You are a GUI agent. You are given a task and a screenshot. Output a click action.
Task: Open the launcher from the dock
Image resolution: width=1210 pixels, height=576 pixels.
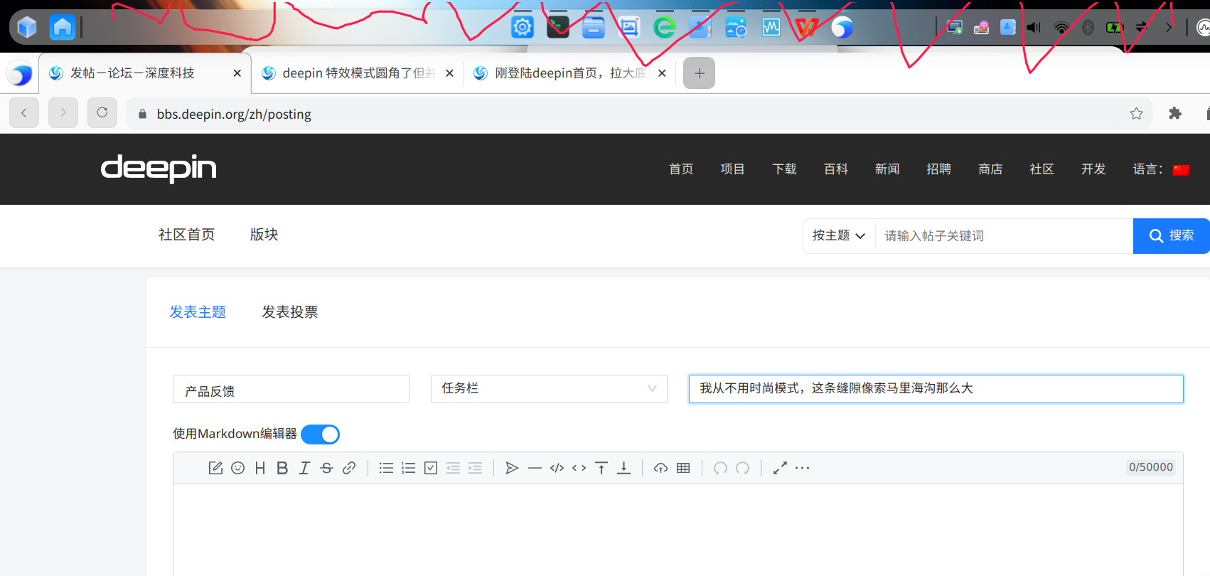click(x=27, y=27)
